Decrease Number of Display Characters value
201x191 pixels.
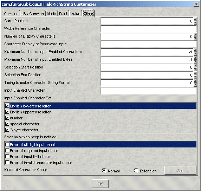pos(195,38)
